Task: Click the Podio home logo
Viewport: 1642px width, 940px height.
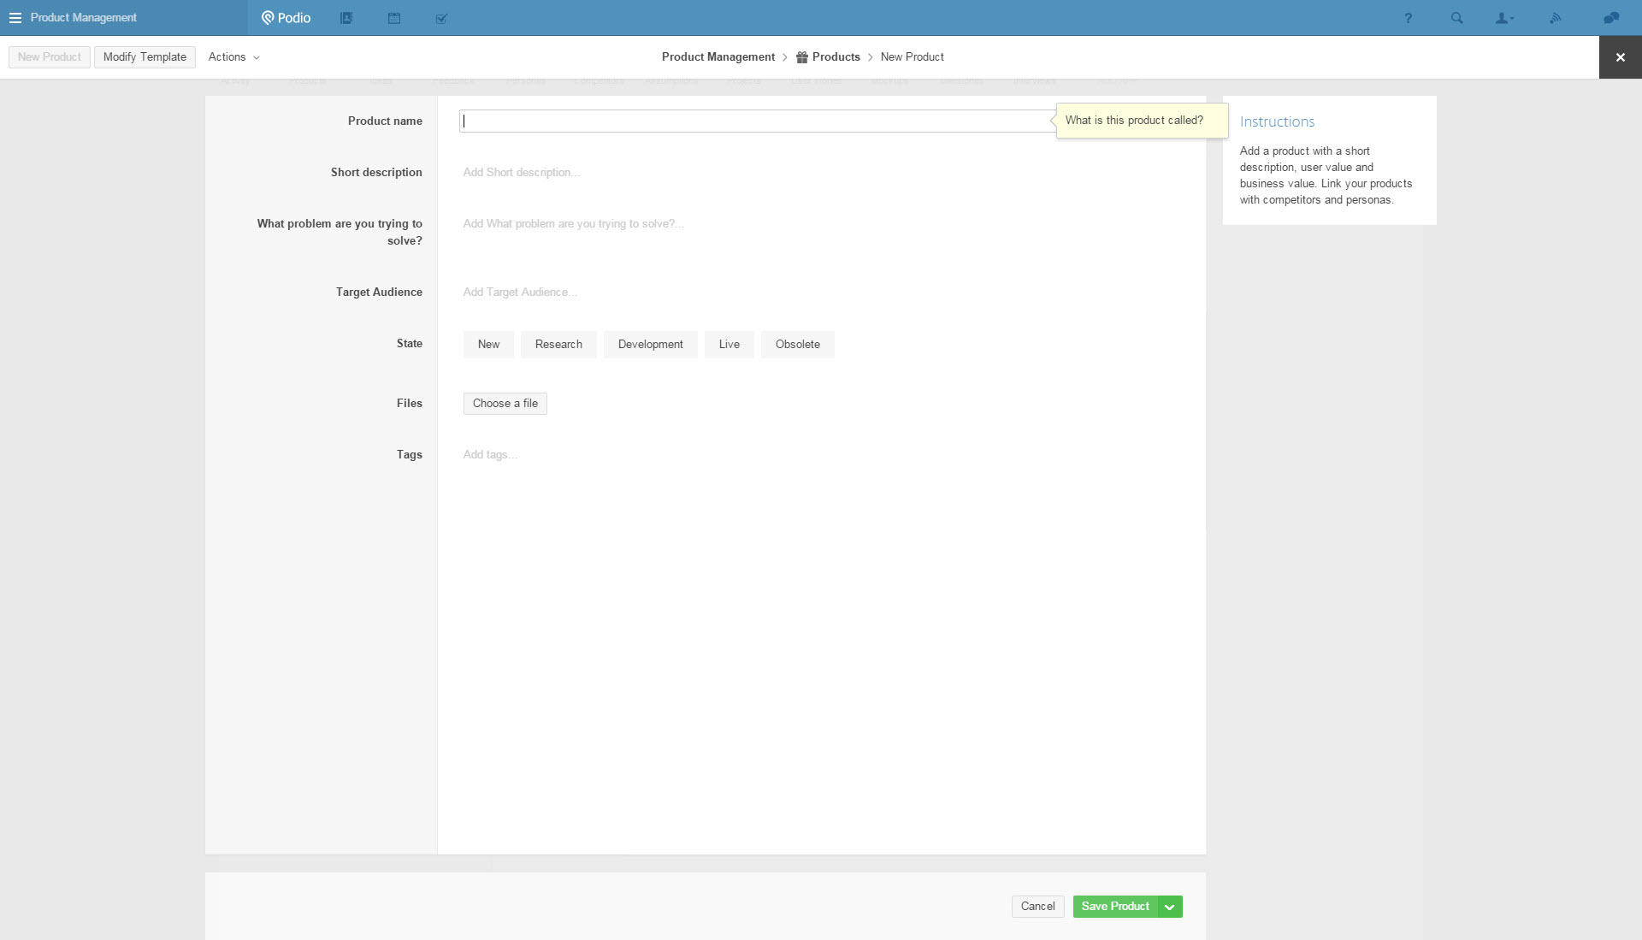Action: 286,18
